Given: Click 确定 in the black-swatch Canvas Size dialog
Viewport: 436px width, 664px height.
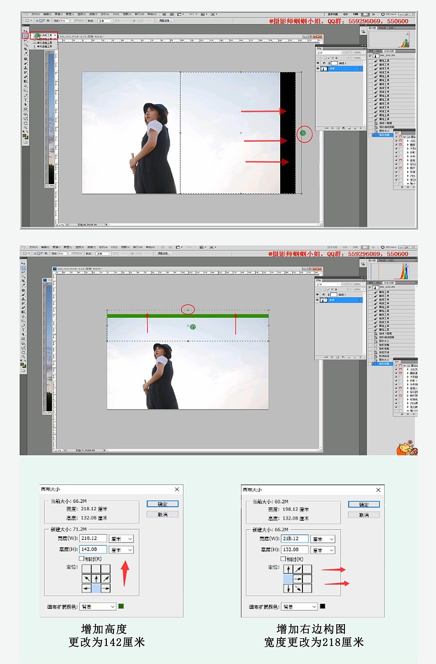Looking at the screenshot, I should [x=364, y=504].
